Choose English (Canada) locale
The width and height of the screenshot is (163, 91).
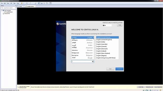[107, 47]
